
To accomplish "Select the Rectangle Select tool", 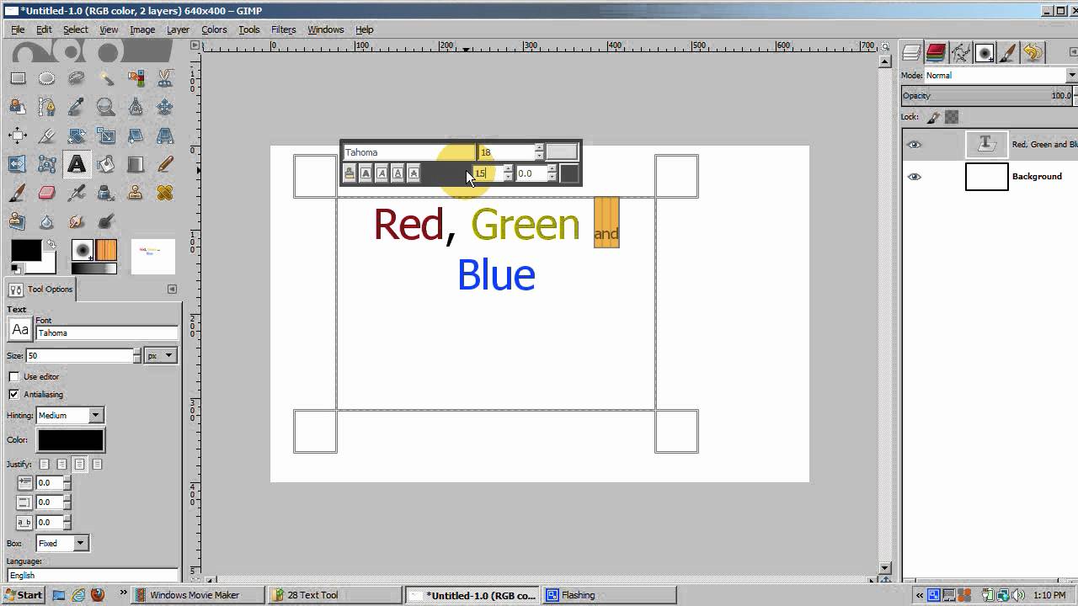I will 18,78.
